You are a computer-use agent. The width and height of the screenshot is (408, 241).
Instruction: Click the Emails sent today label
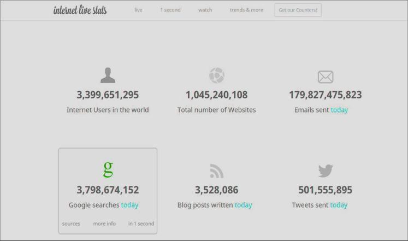click(x=321, y=110)
